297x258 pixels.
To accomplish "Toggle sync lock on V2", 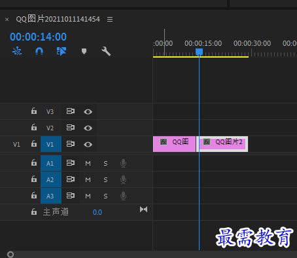I will coord(71,128).
